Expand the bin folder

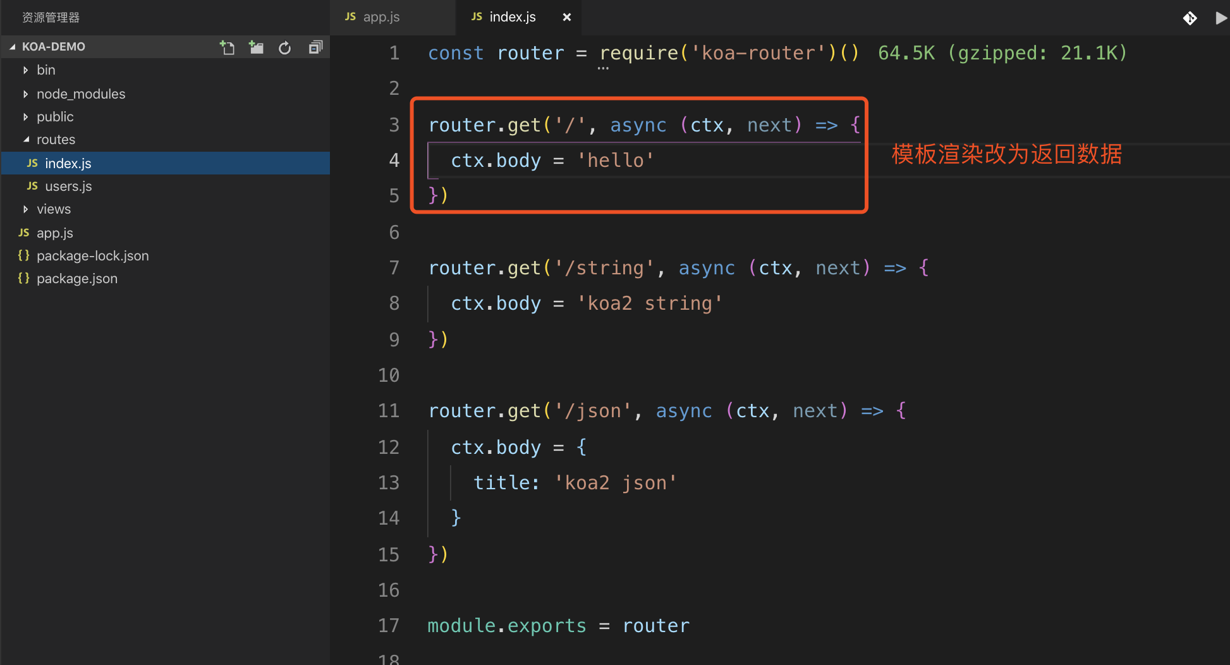click(46, 70)
